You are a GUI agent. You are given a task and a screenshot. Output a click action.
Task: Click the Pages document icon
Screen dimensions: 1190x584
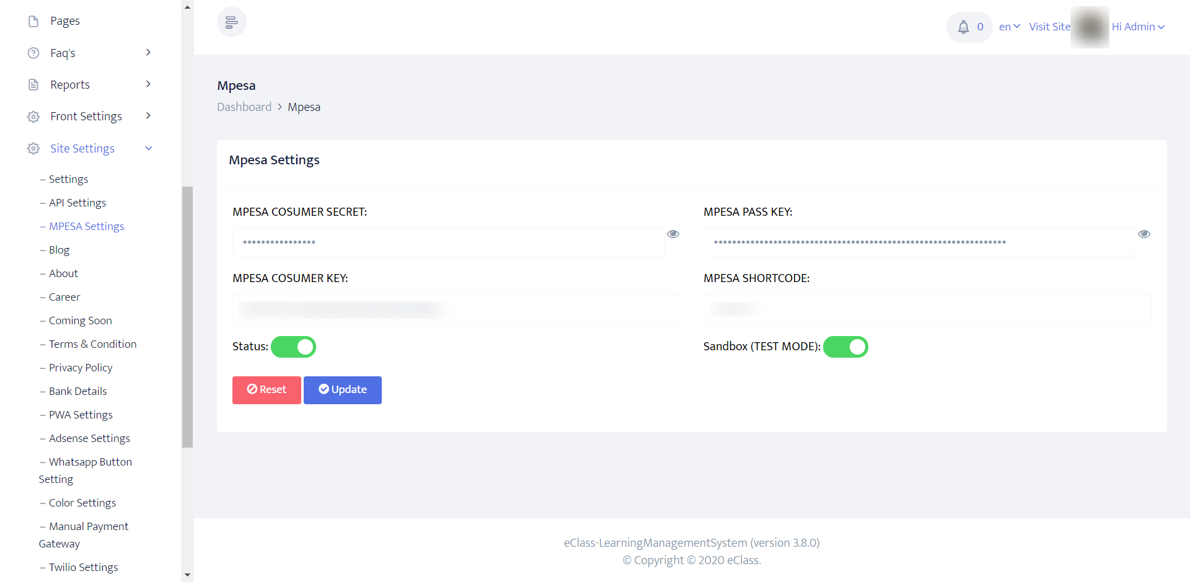pos(33,21)
